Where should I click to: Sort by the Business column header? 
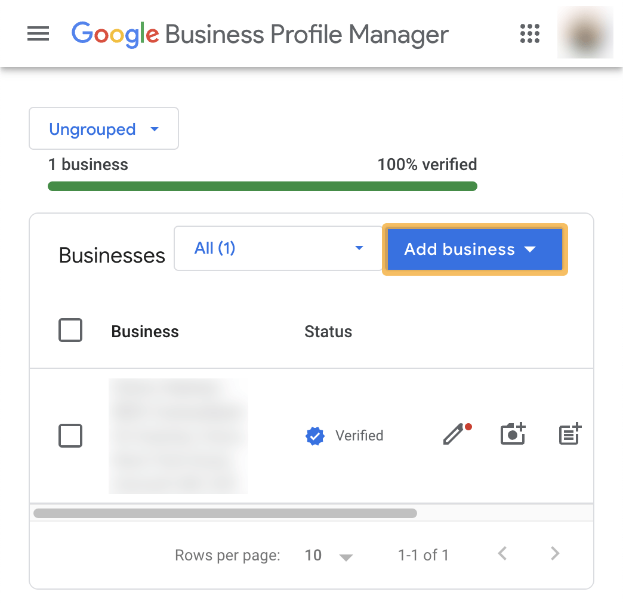144,331
